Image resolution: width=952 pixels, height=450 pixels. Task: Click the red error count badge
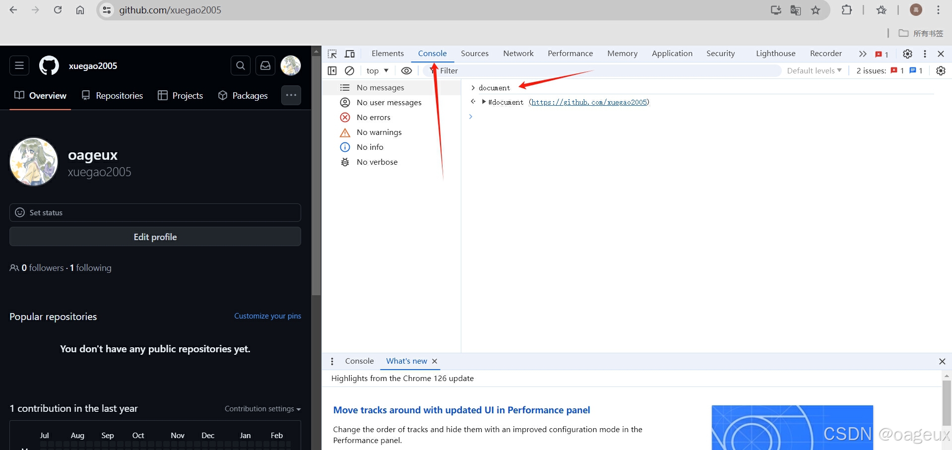coord(882,54)
